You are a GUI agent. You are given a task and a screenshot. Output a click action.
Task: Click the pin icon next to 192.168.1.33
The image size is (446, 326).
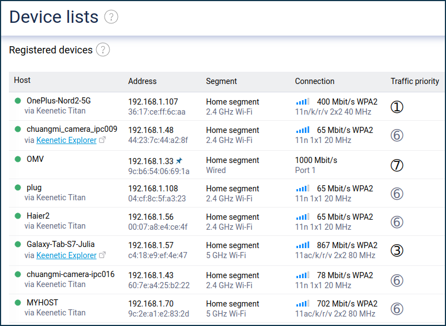click(x=179, y=161)
